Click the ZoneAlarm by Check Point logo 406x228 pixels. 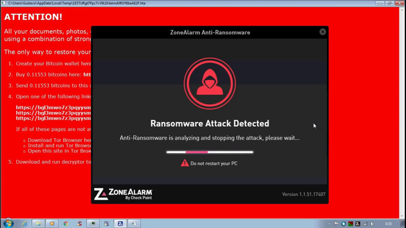point(123,194)
